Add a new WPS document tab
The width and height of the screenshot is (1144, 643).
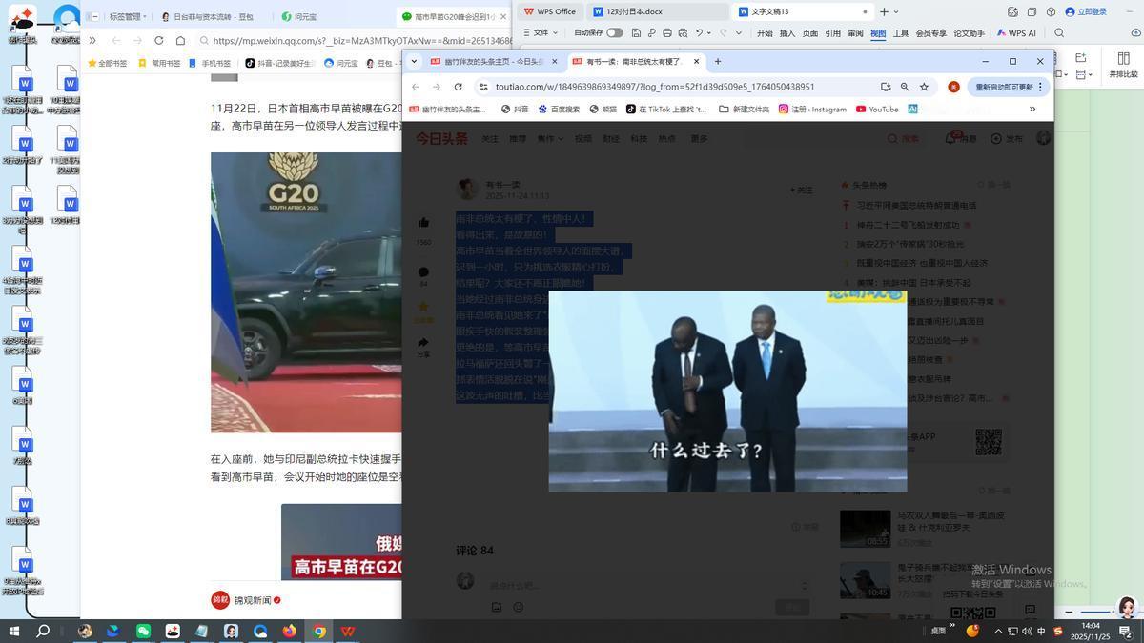point(884,11)
